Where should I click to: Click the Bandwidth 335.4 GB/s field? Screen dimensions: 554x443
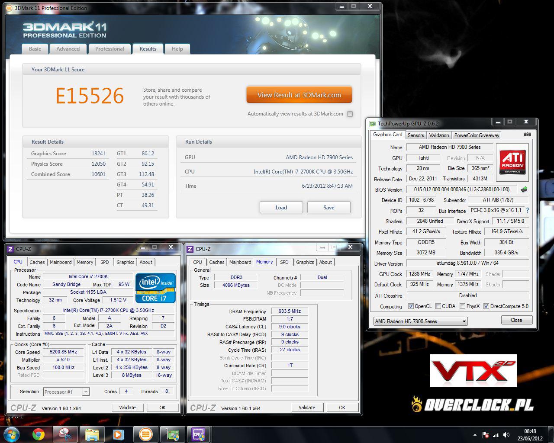point(507,253)
